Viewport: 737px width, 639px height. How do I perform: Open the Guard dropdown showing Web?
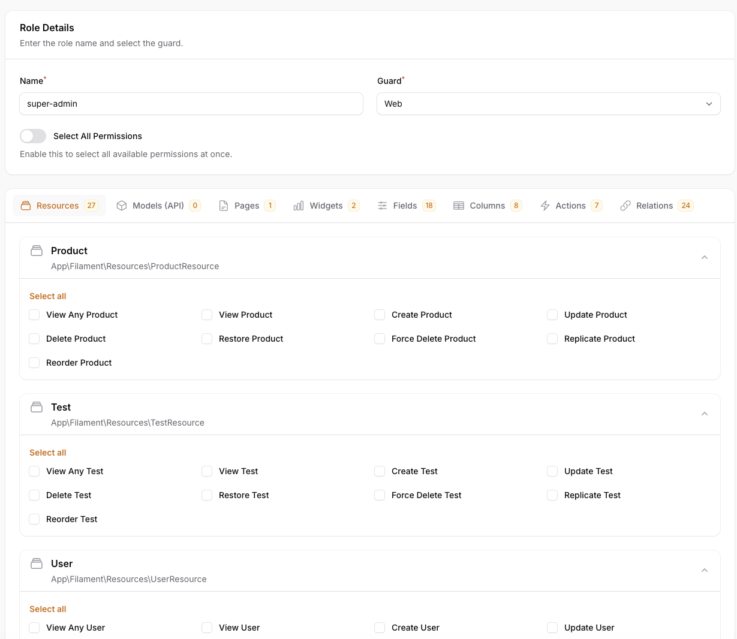coord(549,104)
